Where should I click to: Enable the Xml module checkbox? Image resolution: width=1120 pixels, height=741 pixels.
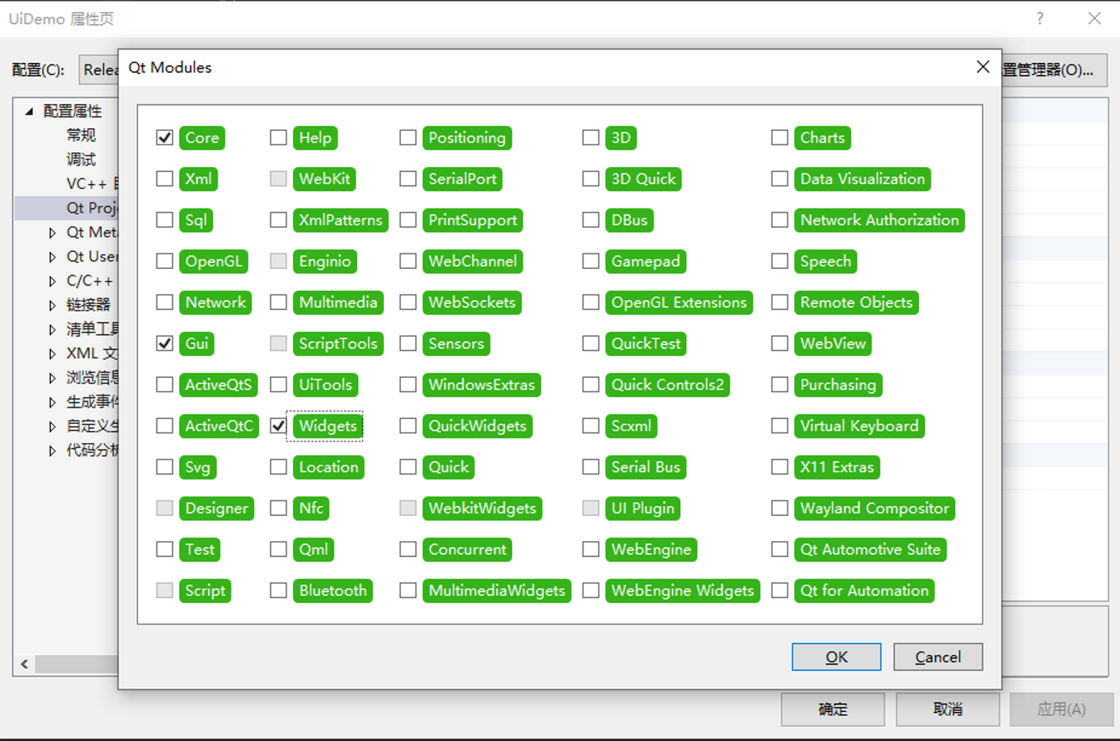[x=165, y=179]
